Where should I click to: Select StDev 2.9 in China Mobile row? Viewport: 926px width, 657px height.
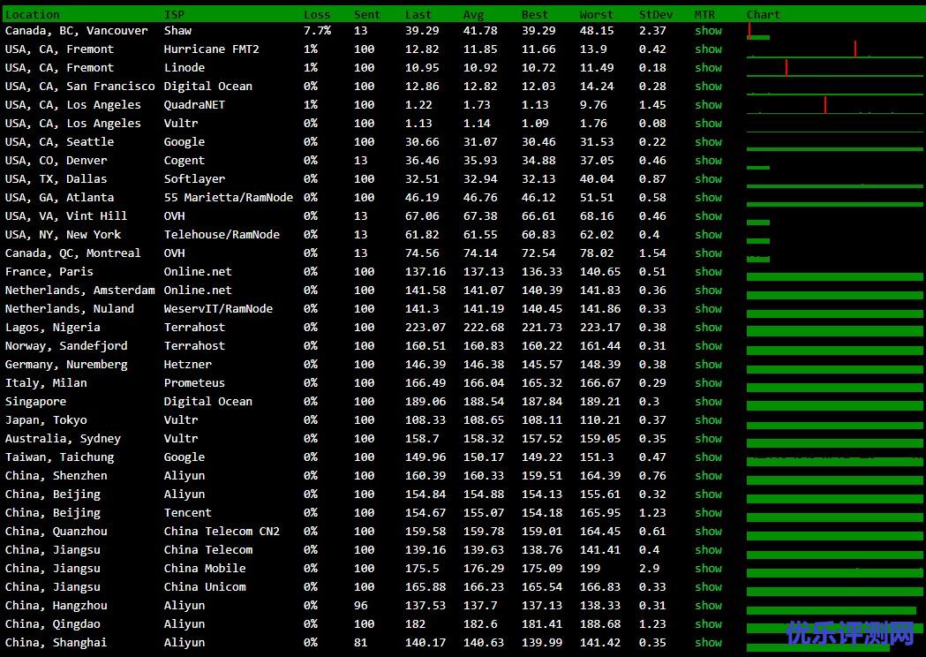(649, 569)
